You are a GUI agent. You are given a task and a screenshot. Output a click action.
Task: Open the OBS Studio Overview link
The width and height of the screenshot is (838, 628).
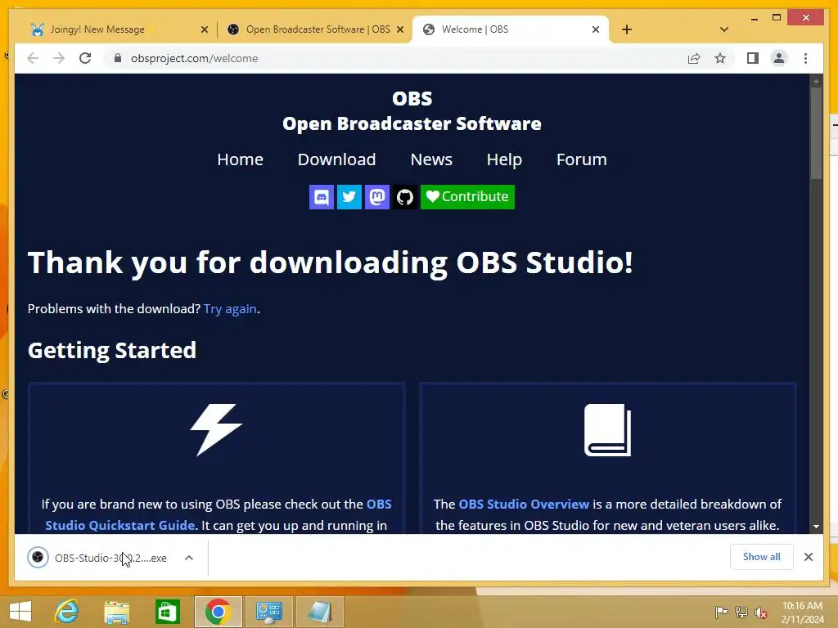click(x=524, y=504)
